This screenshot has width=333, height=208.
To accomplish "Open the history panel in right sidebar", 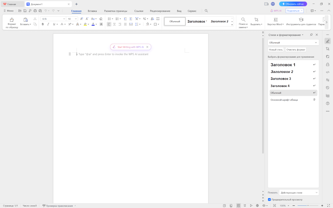I will [x=328, y=88].
